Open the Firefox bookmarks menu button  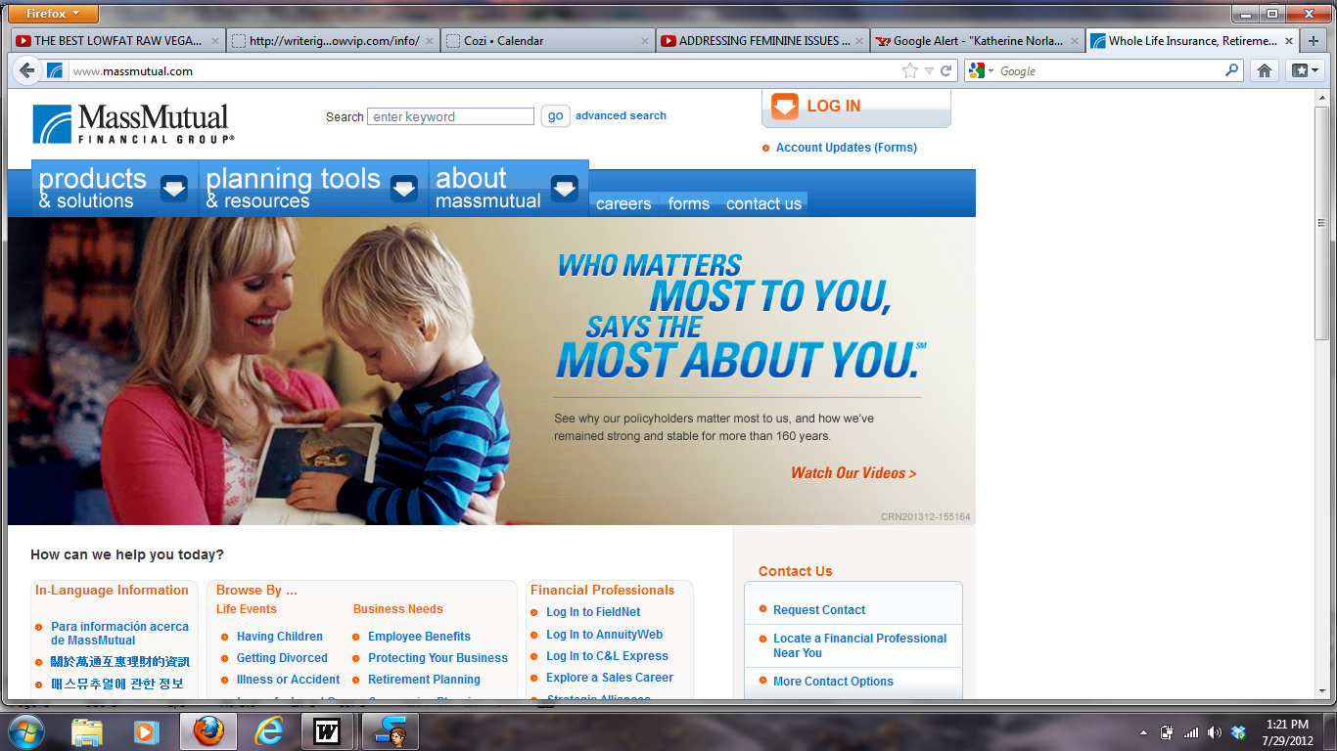(1306, 70)
